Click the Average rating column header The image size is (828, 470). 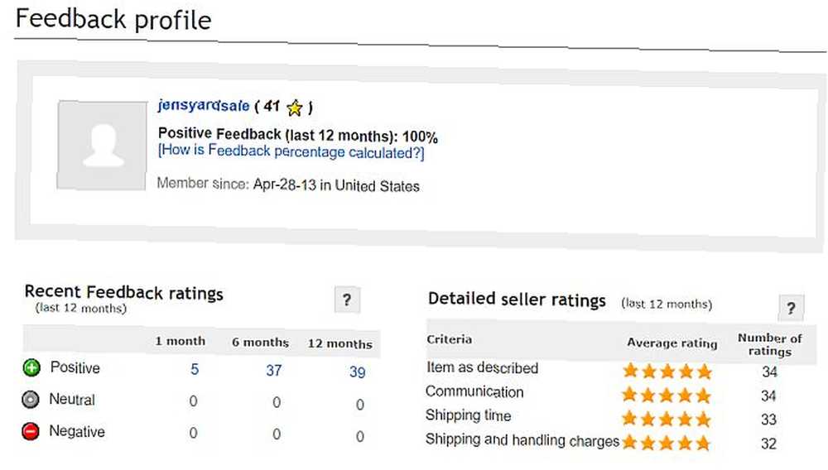pos(672,343)
